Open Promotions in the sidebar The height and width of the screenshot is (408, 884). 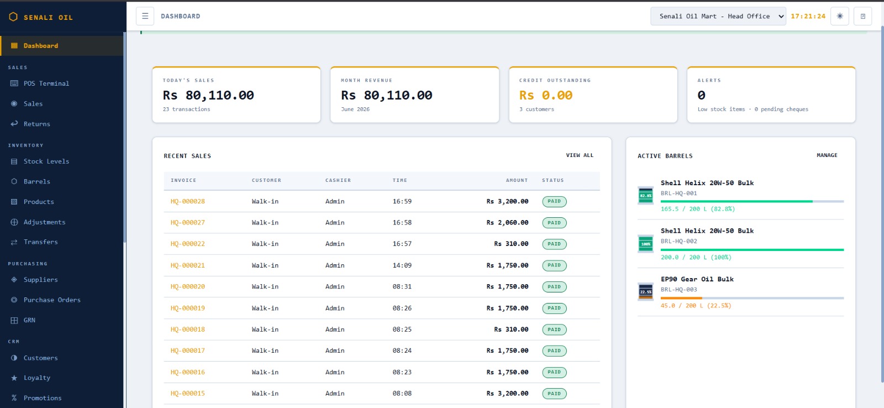click(61, 398)
